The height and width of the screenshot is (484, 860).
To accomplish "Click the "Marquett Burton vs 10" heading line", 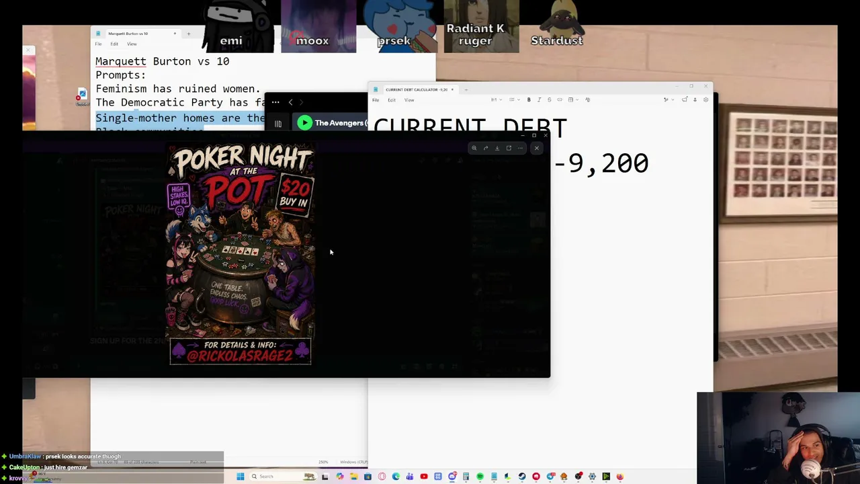I will click(x=163, y=61).
